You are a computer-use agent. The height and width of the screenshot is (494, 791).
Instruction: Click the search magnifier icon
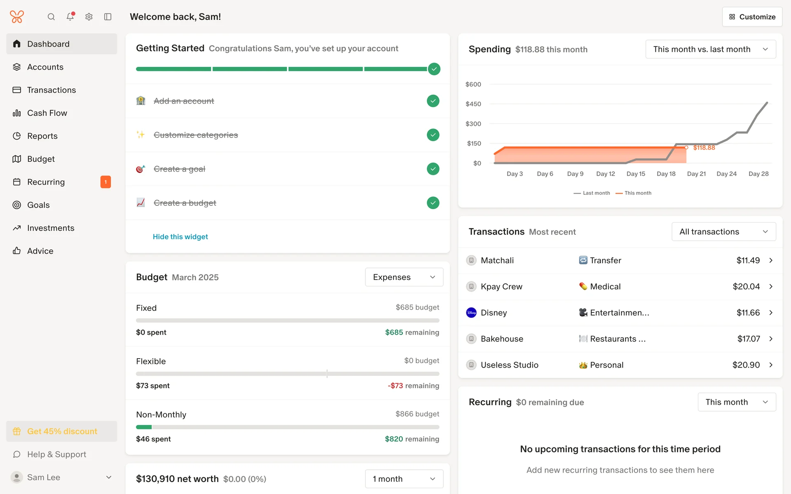51,17
